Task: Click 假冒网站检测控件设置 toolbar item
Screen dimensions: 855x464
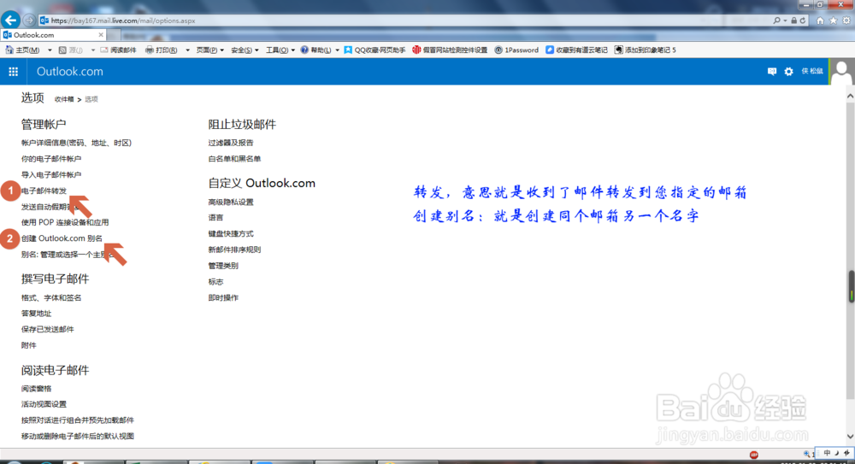Action: click(x=450, y=50)
